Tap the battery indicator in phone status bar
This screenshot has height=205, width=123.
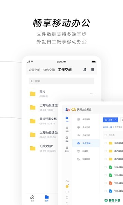[x=94, y=62]
